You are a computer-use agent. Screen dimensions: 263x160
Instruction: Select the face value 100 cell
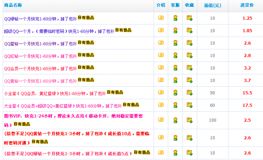coord(213,120)
